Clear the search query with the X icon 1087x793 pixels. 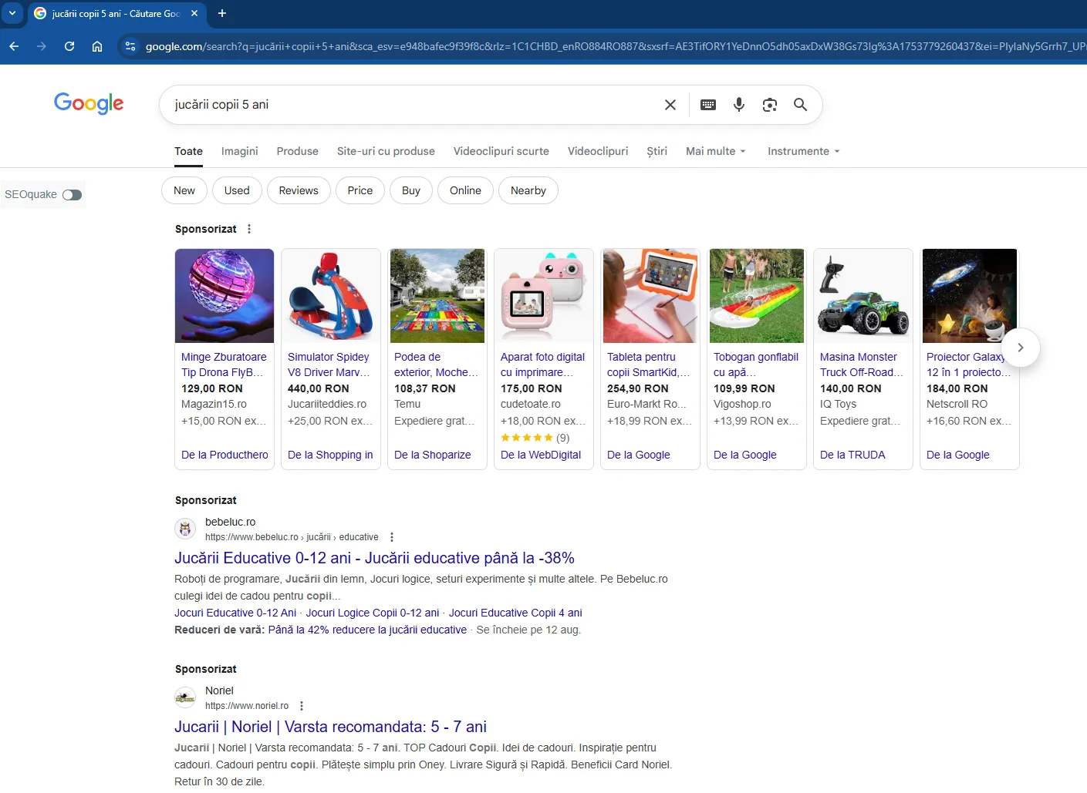[670, 105]
